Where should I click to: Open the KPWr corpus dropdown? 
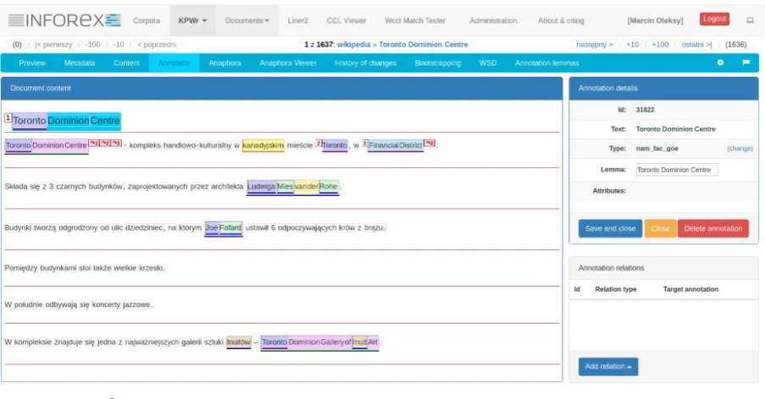(x=192, y=20)
